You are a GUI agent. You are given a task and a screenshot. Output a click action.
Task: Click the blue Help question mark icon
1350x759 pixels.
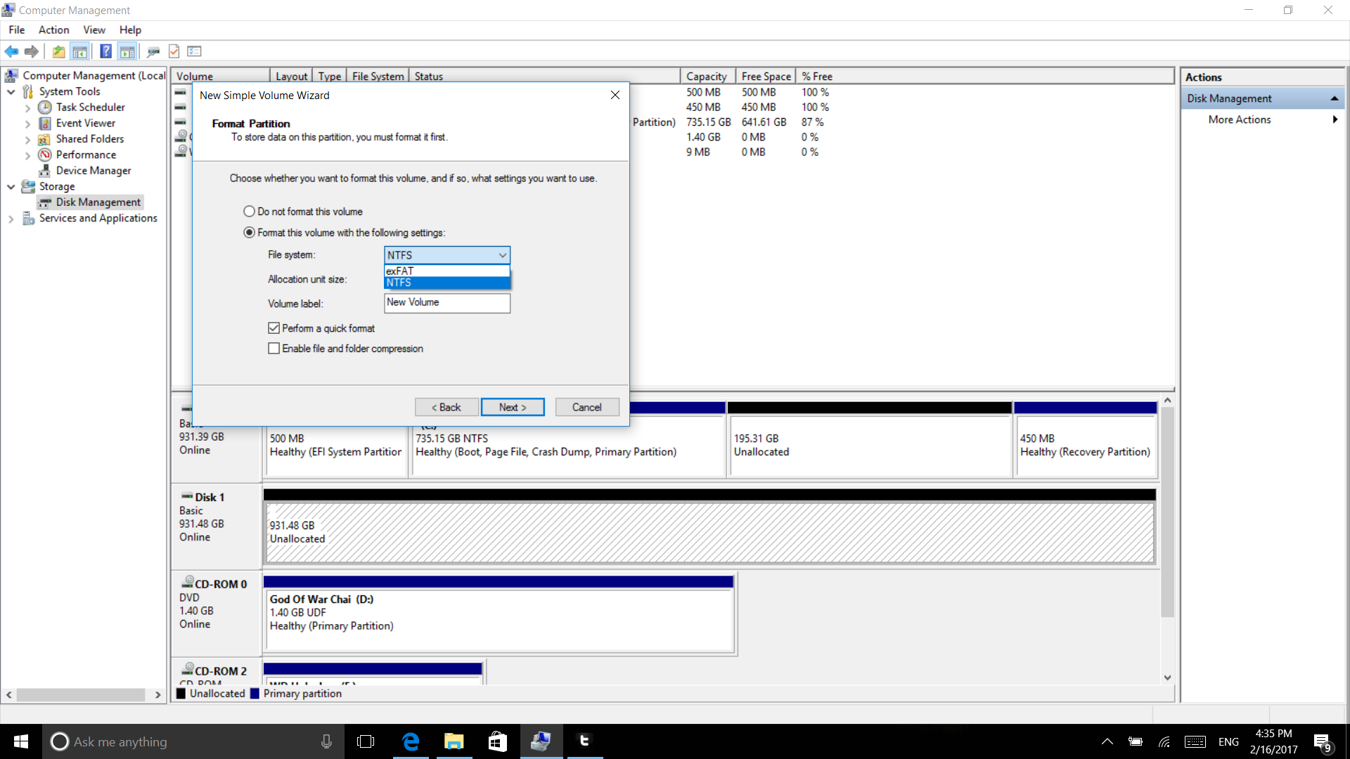105,51
